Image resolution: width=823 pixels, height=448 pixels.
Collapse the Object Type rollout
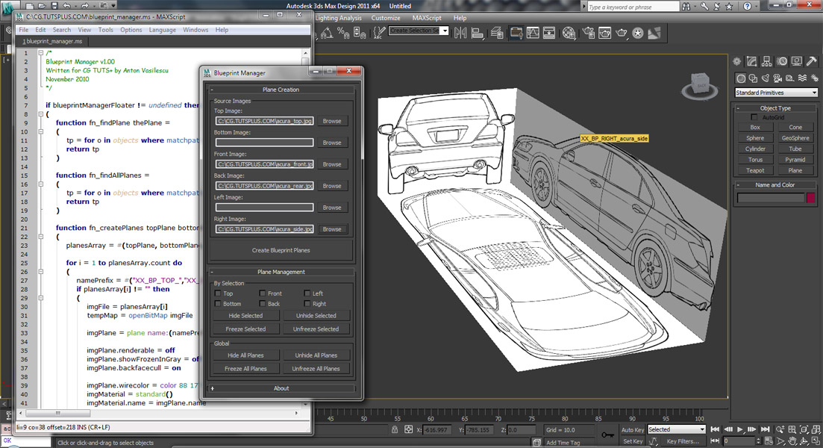click(775, 108)
